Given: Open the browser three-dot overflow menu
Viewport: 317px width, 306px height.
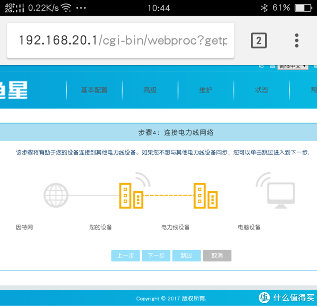Looking at the screenshot, I should (296, 41).
